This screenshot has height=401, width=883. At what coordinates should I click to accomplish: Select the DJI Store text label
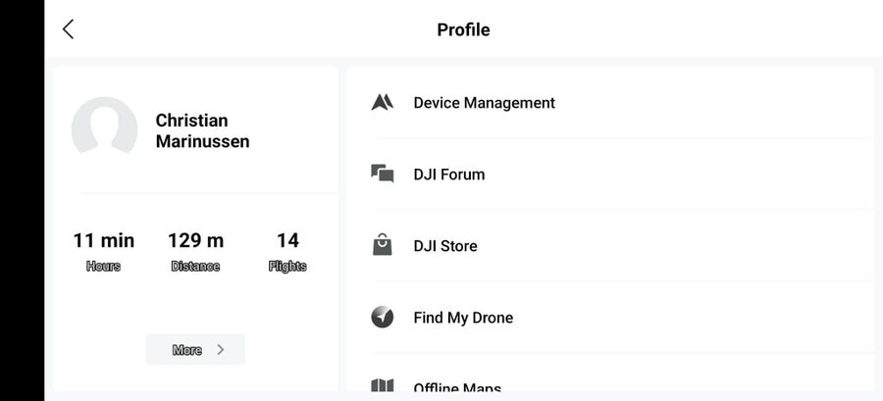click(445, 246)
